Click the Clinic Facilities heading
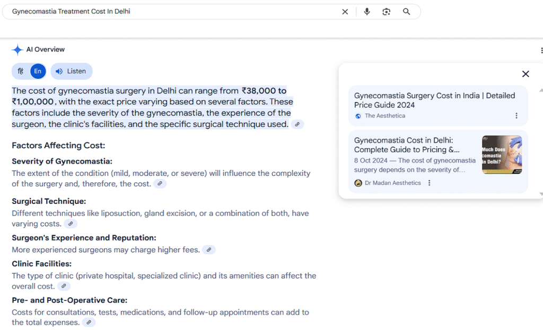The height and width of the screenshot is (330, 543). click(41, 264)
